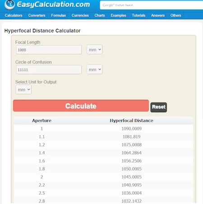203x204 pixels.
Task: Click the Circle of Confusion input field
Action: click(x=49, y=69)
